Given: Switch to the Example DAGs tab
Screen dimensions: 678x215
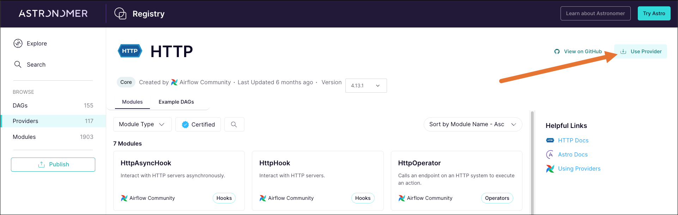Looking at the screenshot, I should click(176, 102).
